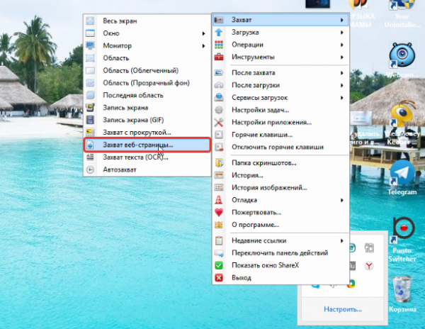Viewport: 425px width, 329px height.
Task: Expand the Загрузка submenu arrow
Action: click(x=342, y=33)
